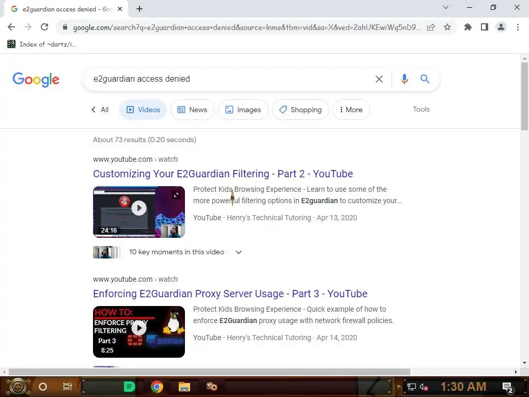Close the e2guardian access denied tab
This screenshot has height=397, width=529.
[x=120, y=9]
